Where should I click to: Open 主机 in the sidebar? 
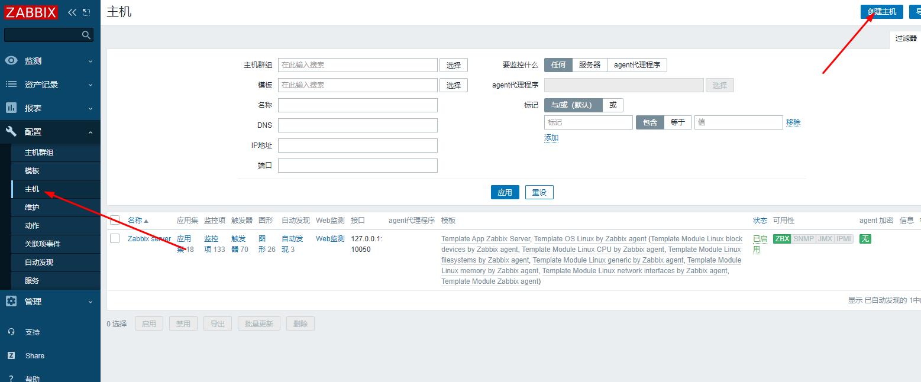coord(32,189)
